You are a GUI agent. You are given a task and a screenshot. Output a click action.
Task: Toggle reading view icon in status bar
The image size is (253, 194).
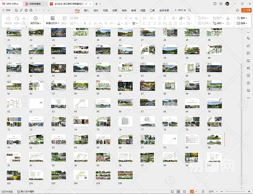click(x=184, y=192)
